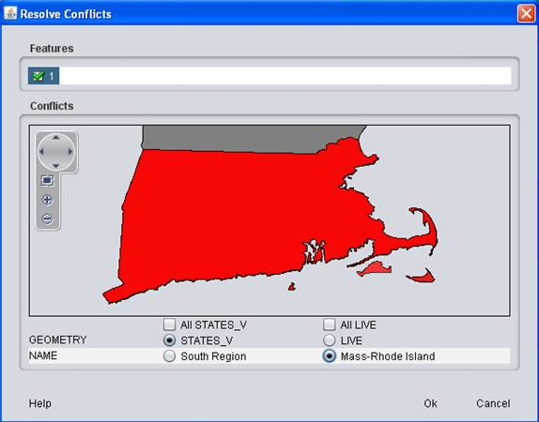Select STATES_V radio for GEOMETRY
The width and height of the screenshot is (539, 422).
pos(169,340)
